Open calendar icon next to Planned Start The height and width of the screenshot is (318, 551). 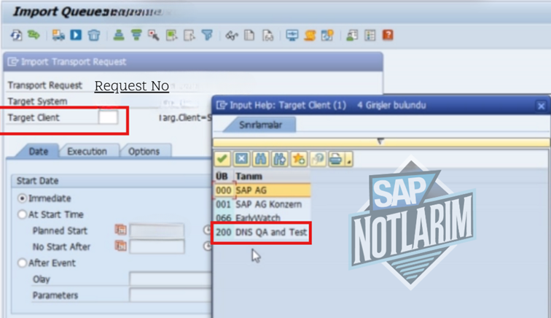[120, 230]
